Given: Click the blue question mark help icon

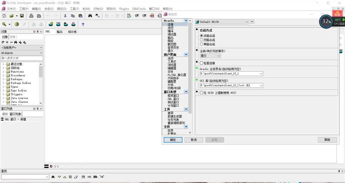Looking at the screenshot, I should click(83, 25).
